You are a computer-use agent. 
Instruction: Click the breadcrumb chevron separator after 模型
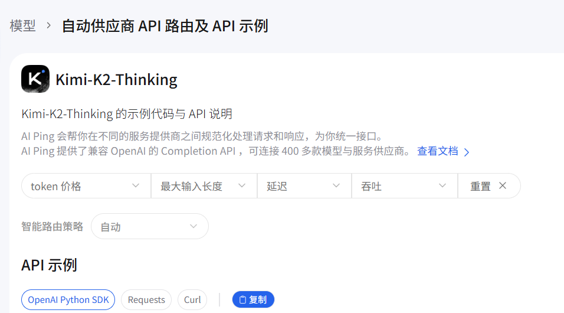[48, 26]
